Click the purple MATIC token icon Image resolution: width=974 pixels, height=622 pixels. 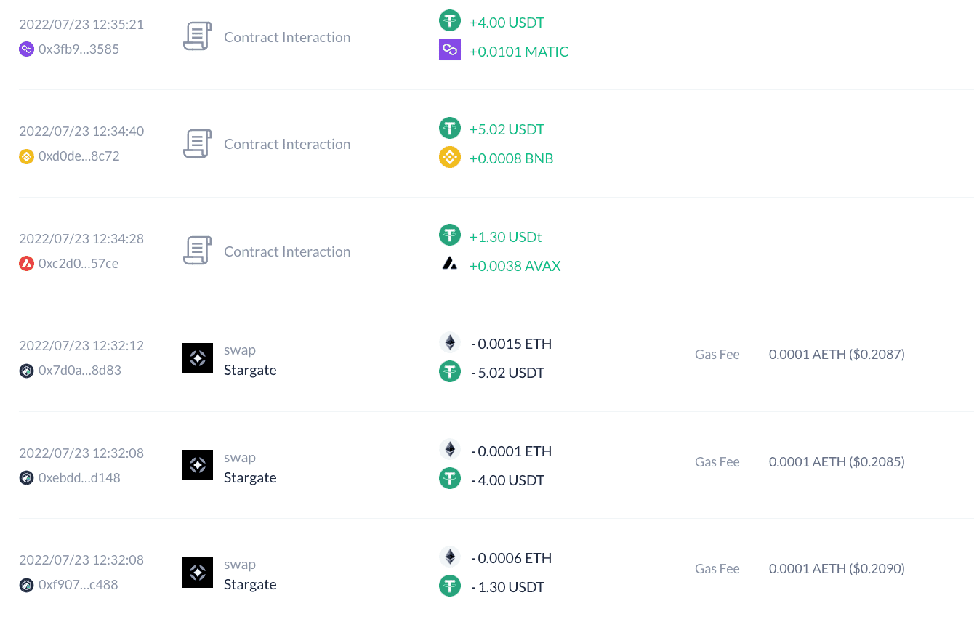[x=450, y=49]
